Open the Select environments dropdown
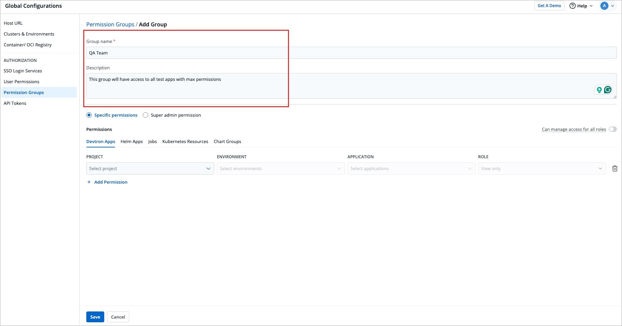622x326 pixels. pos(281,168)
